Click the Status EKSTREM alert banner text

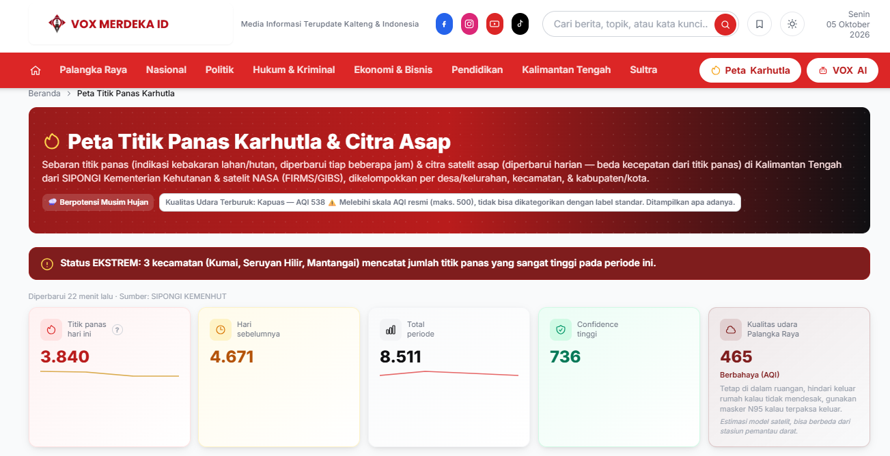tap(358, 263)
